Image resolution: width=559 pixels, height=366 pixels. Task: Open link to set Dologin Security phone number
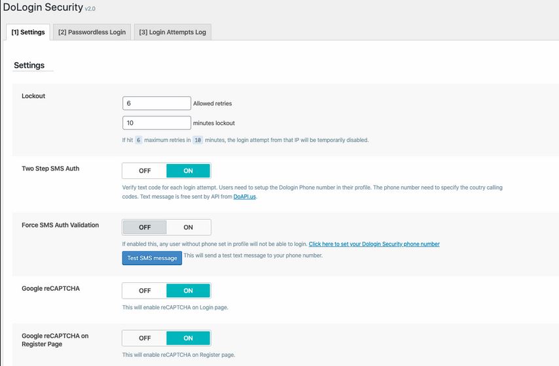374,244
